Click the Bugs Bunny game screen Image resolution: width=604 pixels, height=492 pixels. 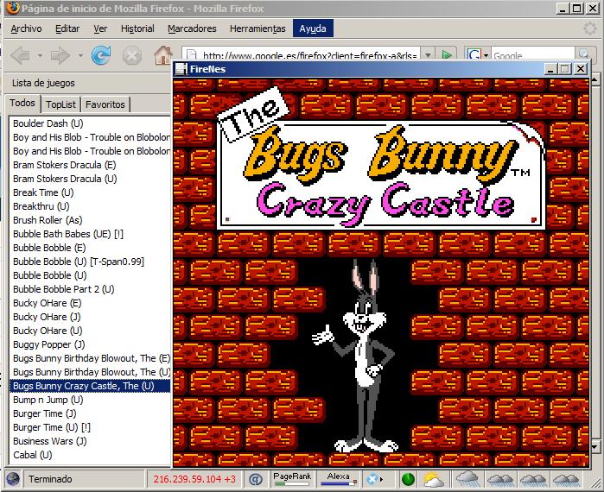click(381, 273)
